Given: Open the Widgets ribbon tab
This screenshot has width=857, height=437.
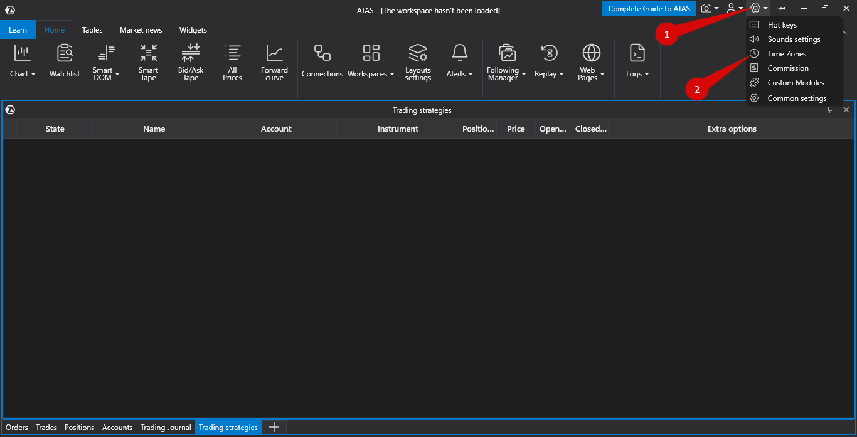Looking at the screenshot, I should pyautogui.click(x=193, y=29).
